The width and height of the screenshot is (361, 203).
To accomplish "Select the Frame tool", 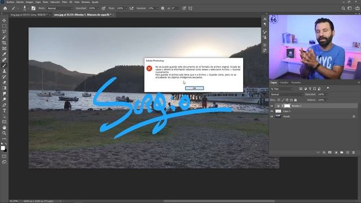I will click(x=4, y=48).
